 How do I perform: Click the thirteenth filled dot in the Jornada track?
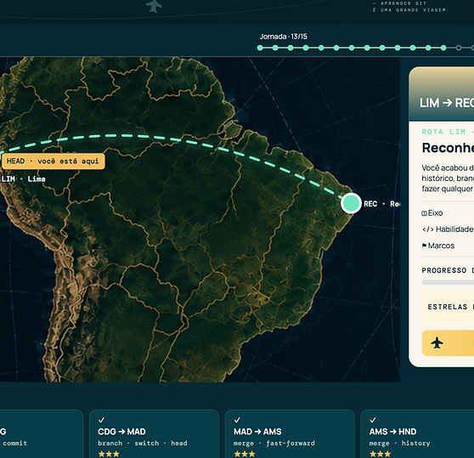pos(443,48)
